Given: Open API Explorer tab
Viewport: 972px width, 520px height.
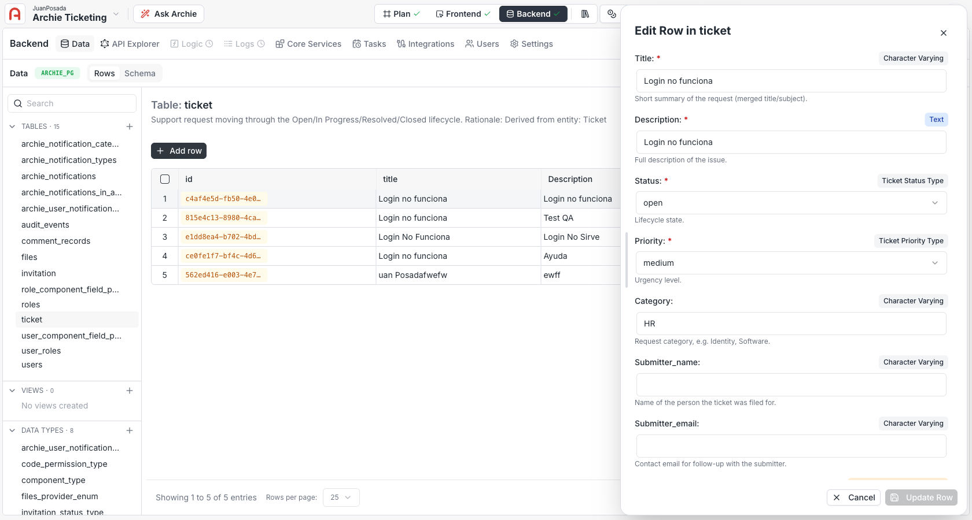Looking at the screenshot, I should pos(130,44).
